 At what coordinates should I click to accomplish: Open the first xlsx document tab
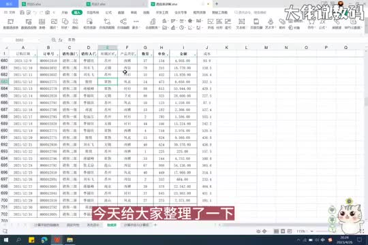pos(50,4)
